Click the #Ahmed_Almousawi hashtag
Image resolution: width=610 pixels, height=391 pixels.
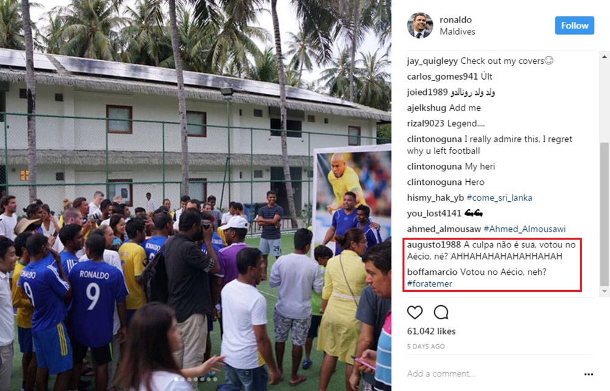pos(524,229)
